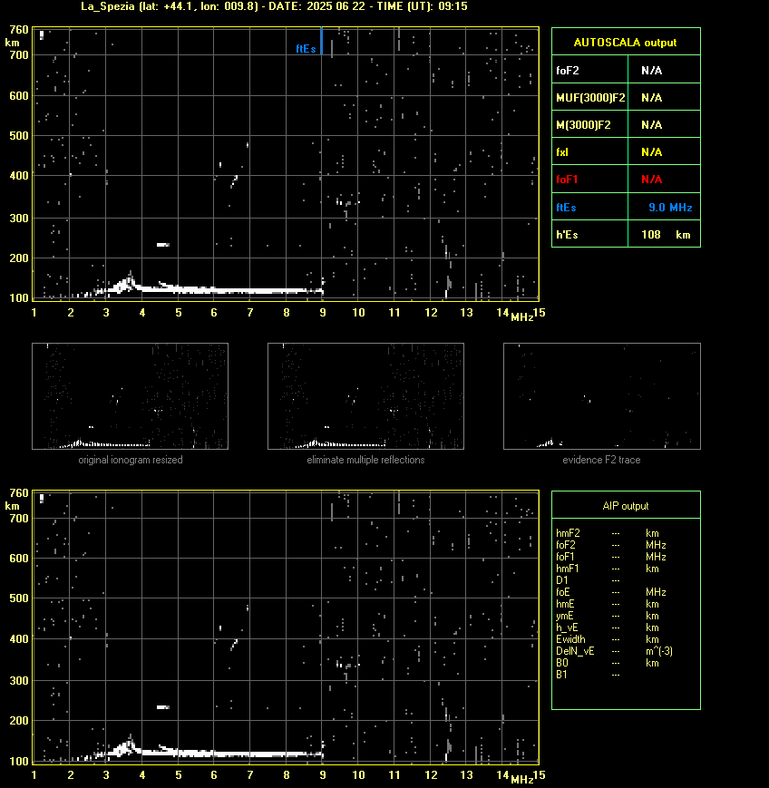Click the foF2 label in the AUTOSCALA table
This screenshot has width=769, height=788.
click(x=567, y=71)
